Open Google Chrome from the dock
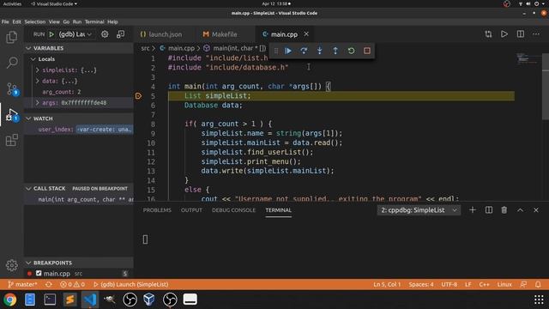 click(10, 300)
